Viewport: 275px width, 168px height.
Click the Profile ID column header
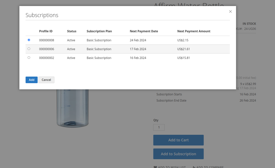pos(46,31)
